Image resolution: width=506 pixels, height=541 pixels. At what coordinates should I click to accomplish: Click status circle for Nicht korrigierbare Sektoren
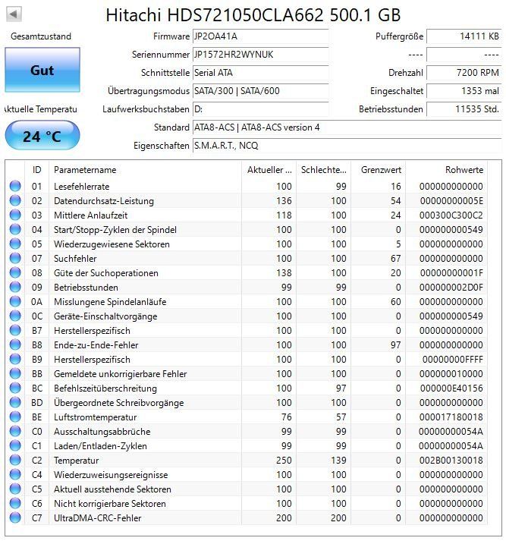pyautogui.click(x=15, y=503)
